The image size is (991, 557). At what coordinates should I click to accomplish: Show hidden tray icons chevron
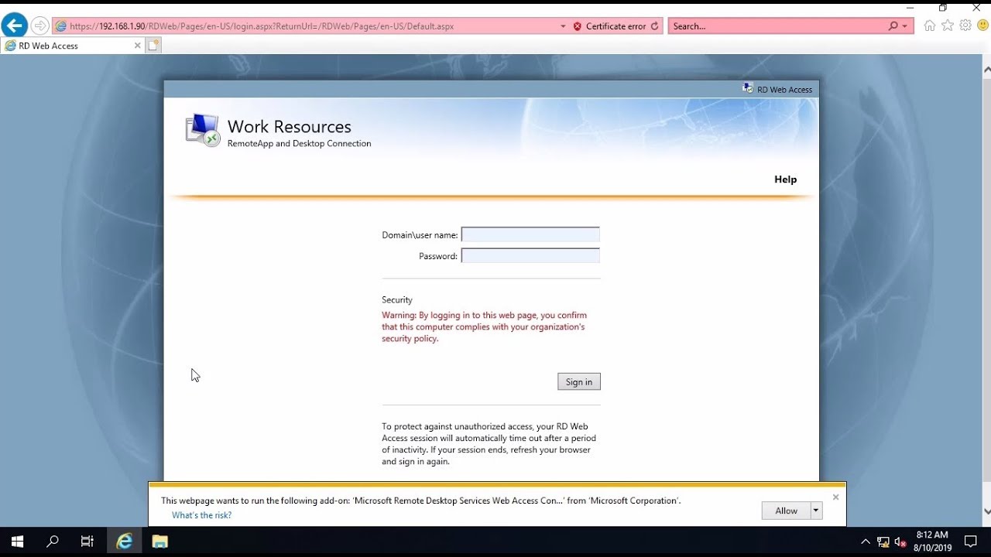(x=866, y=542)
